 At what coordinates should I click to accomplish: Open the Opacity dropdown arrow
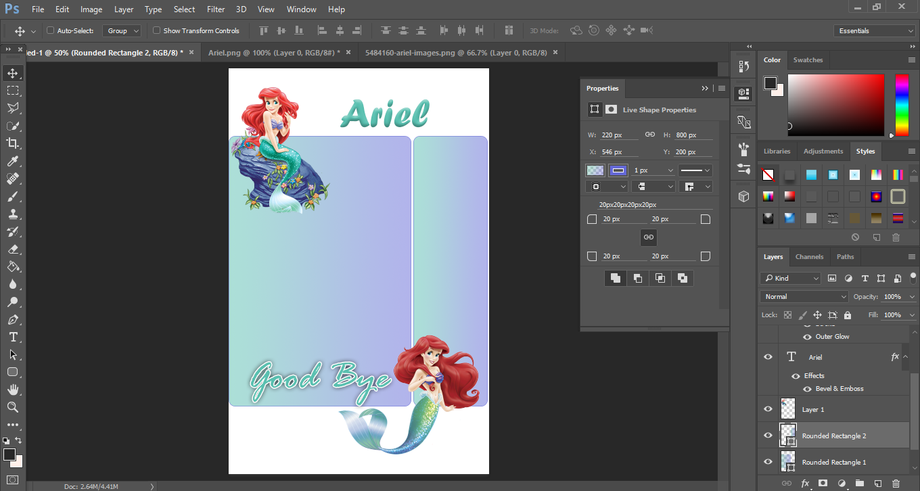pyautogui.click(x=912, y=297)
